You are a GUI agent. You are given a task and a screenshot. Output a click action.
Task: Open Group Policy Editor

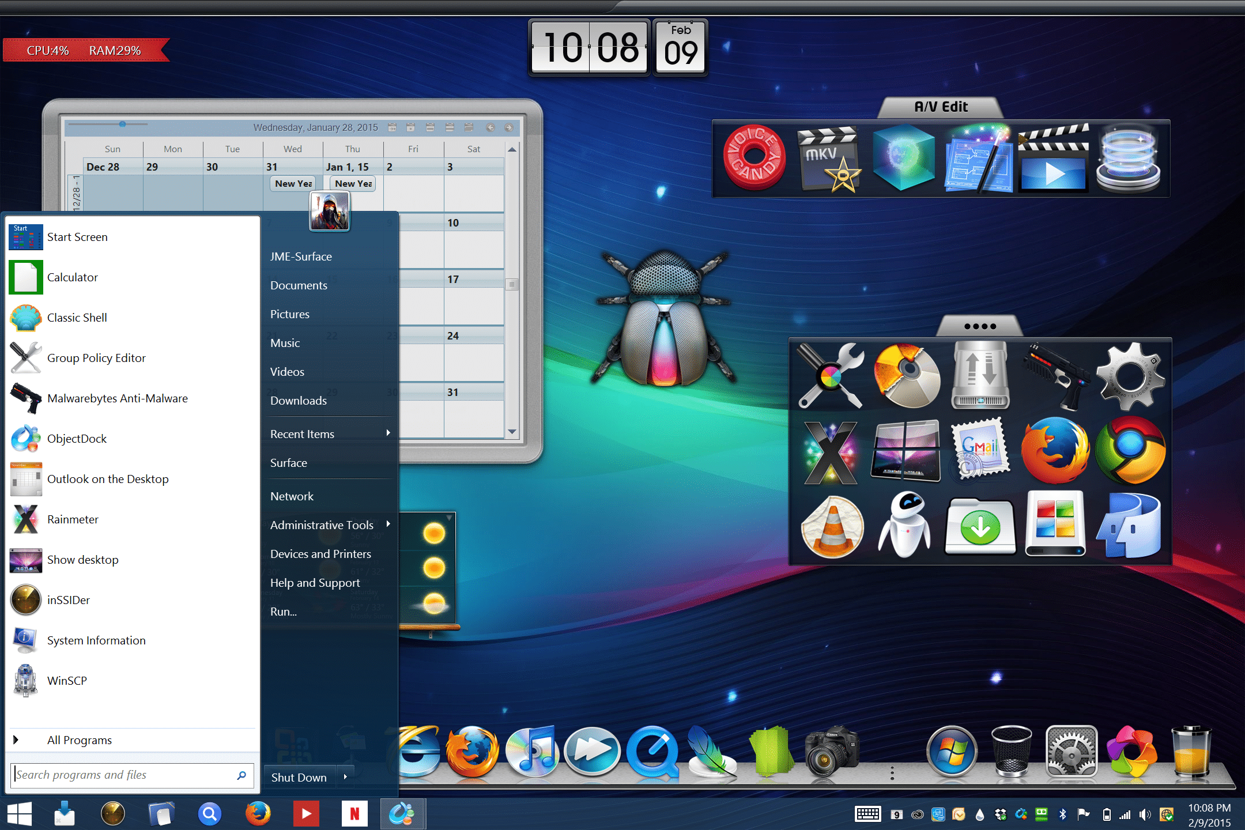click(131, 358)
